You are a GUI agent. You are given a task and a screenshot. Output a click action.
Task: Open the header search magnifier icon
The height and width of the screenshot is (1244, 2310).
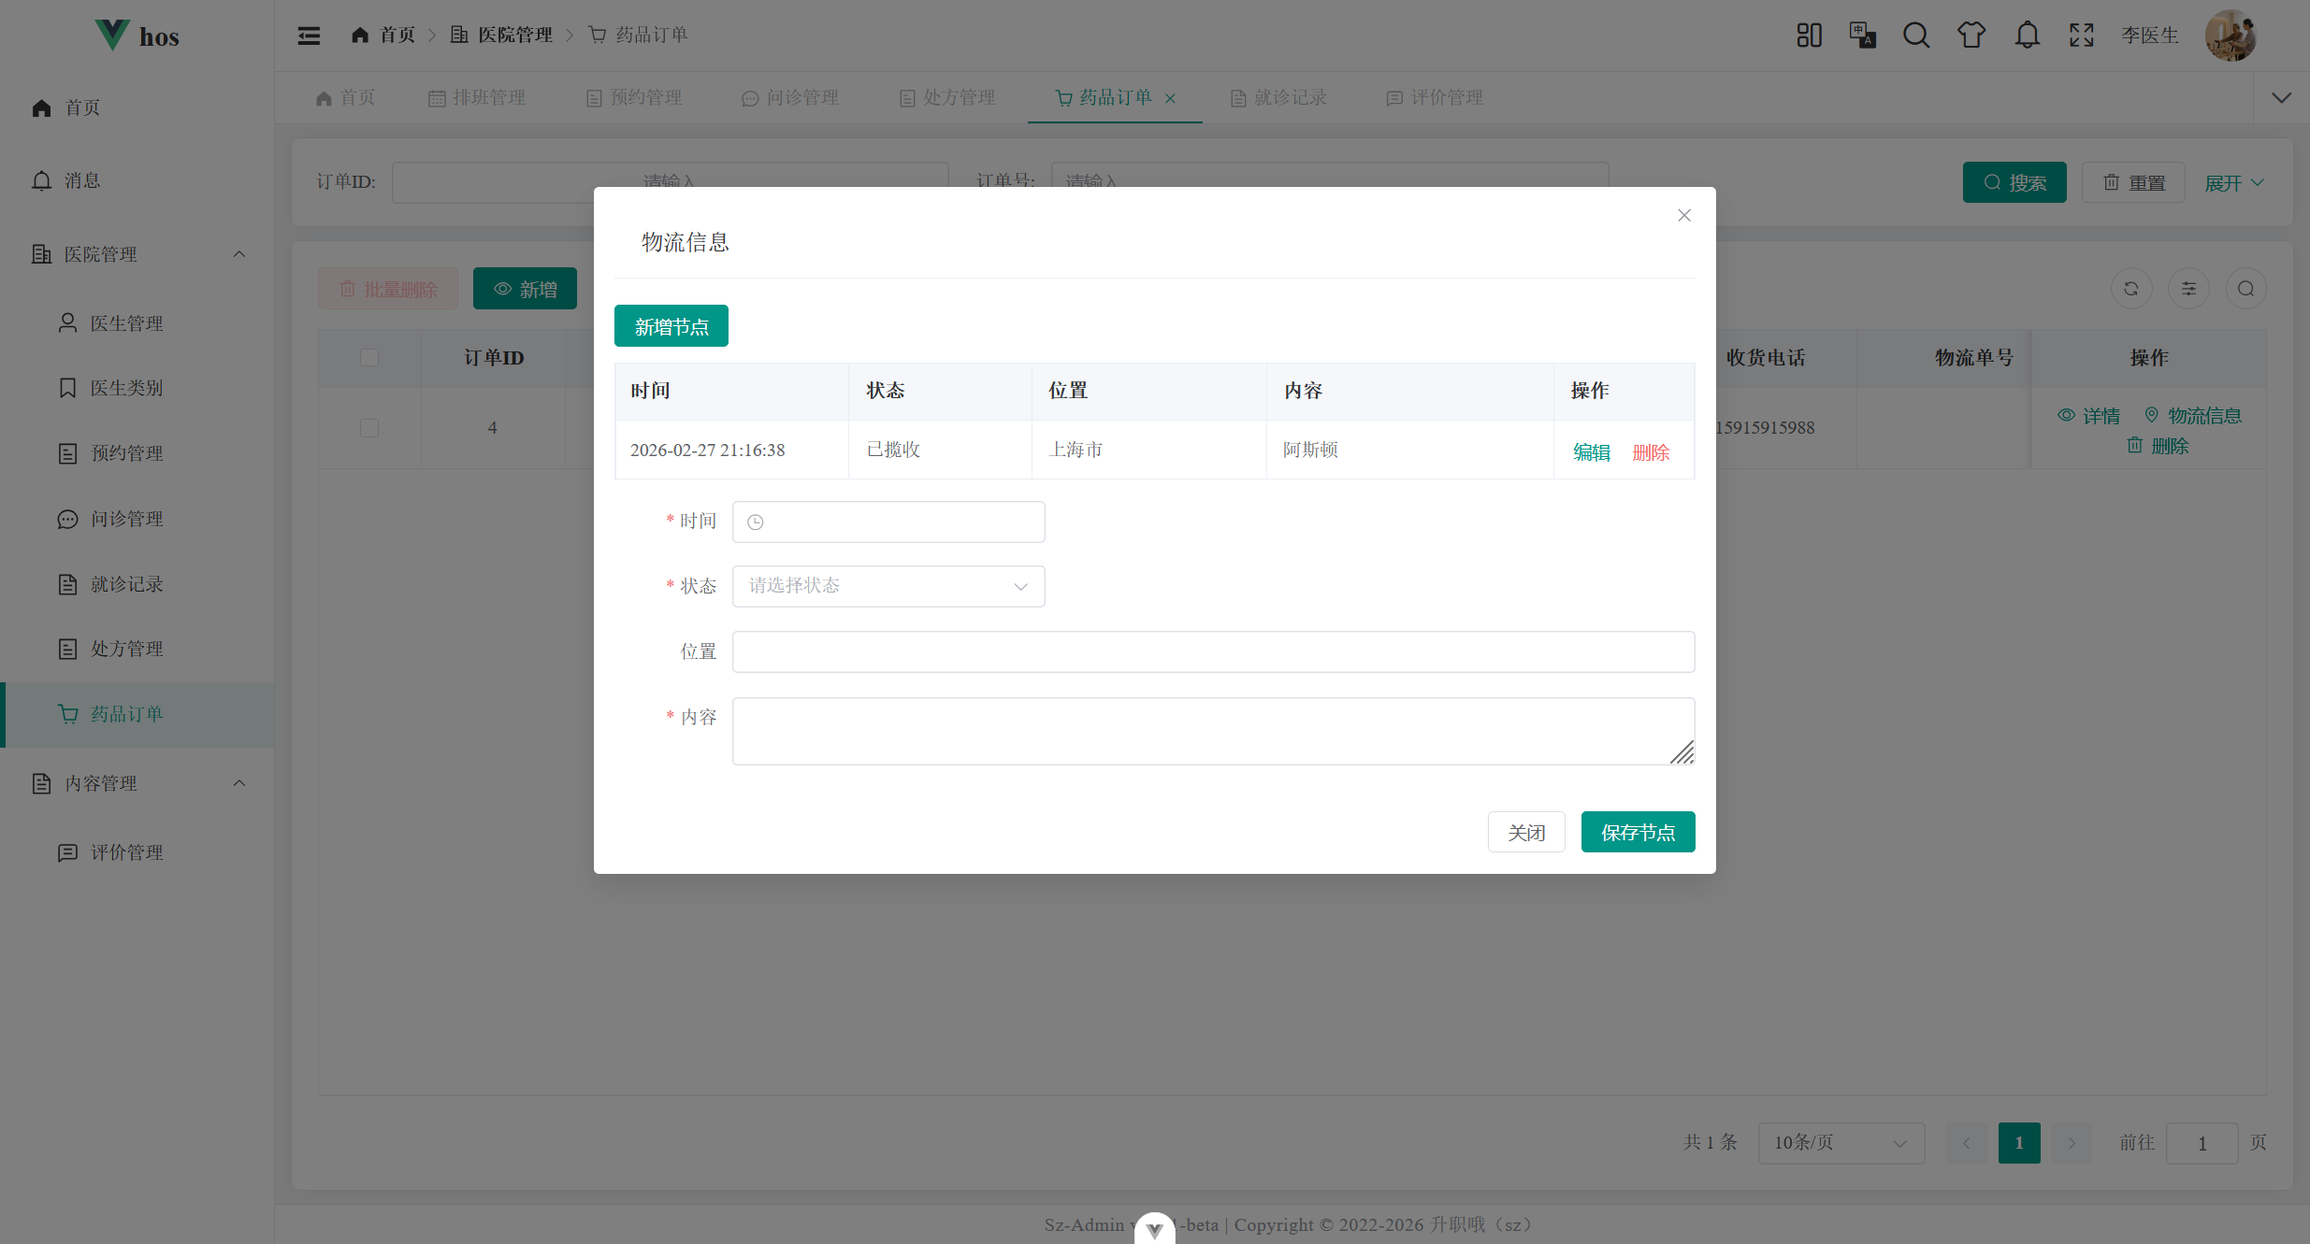click(x=1916, y=36)
